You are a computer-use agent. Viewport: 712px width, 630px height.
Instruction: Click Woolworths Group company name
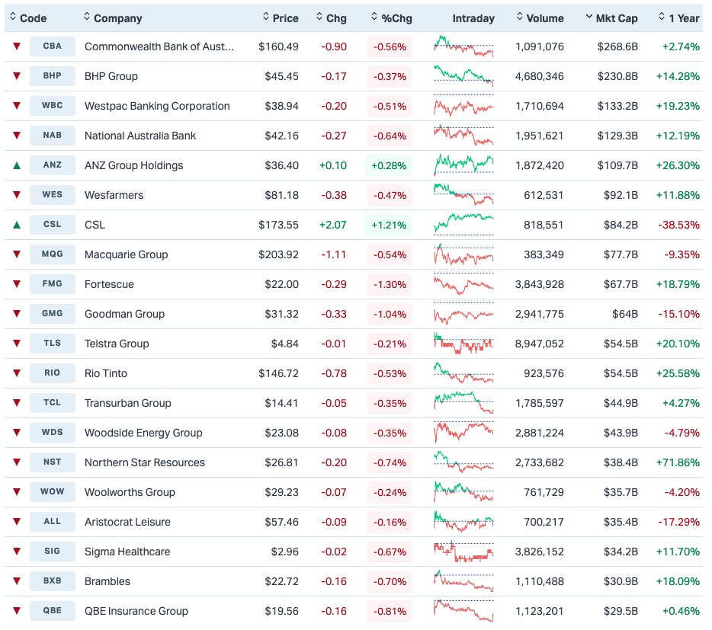[x=130, y=492]
